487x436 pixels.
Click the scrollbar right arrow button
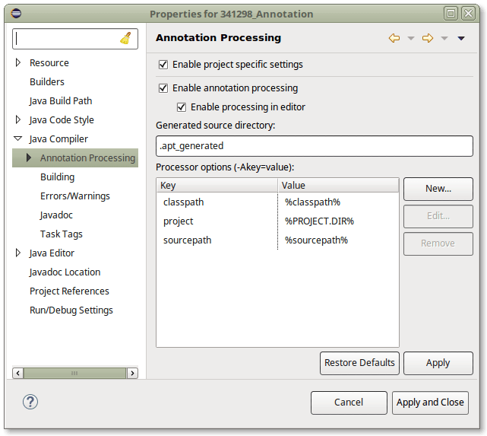click(x=133, y=373)
